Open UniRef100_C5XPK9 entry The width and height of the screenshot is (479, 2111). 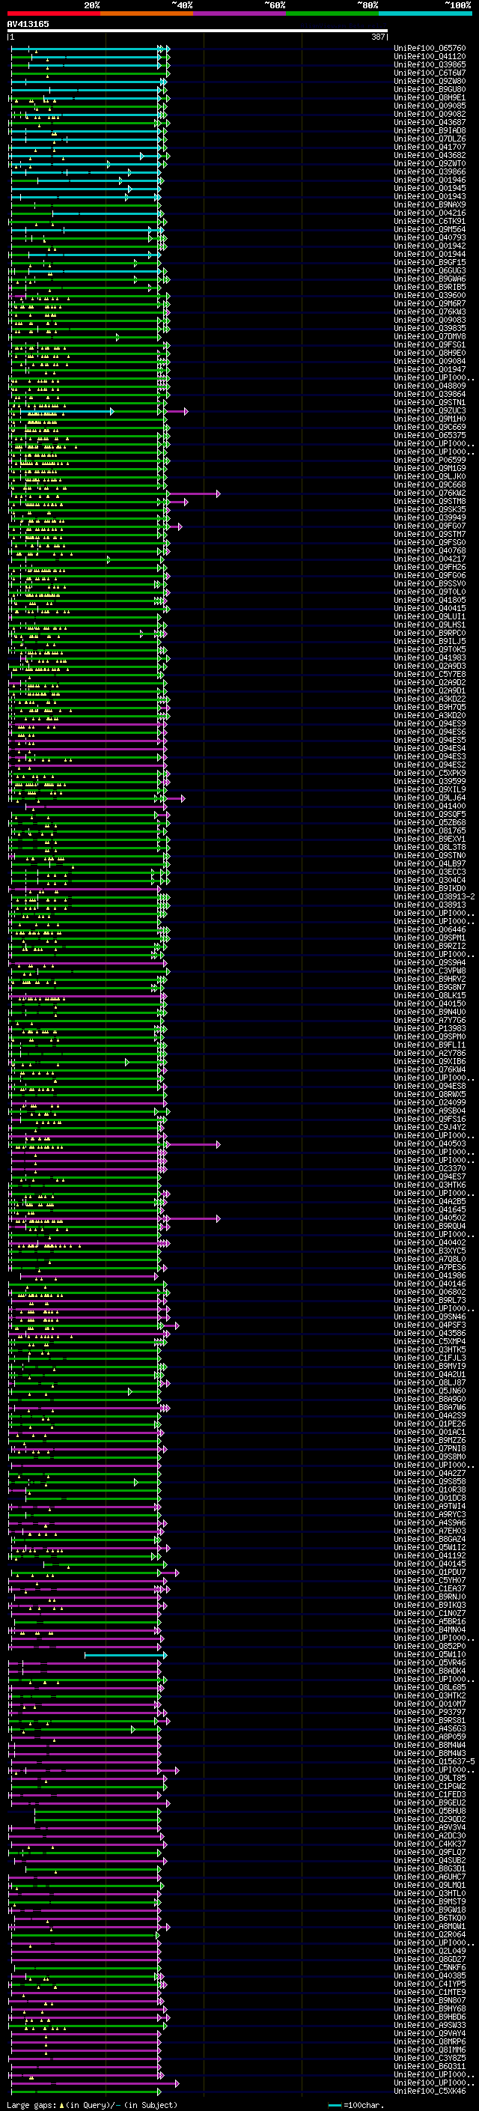pyautogui.click(x=430, y=774)
